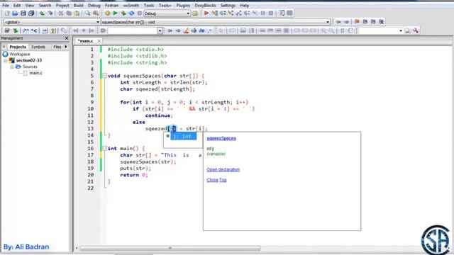Screen dimensions: 454x255
Task: Click the Stop debugger icon
Action: [x=271, y=13]
